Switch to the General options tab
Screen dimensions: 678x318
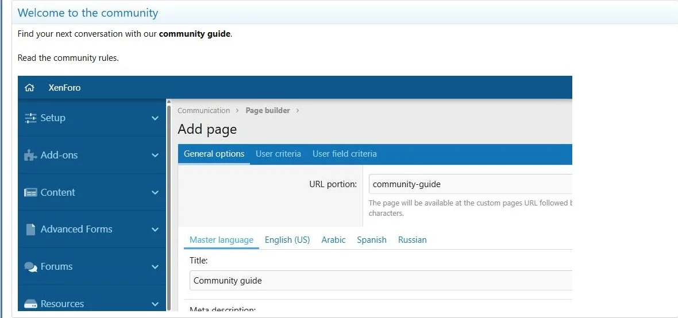click(x=214, y=154)
